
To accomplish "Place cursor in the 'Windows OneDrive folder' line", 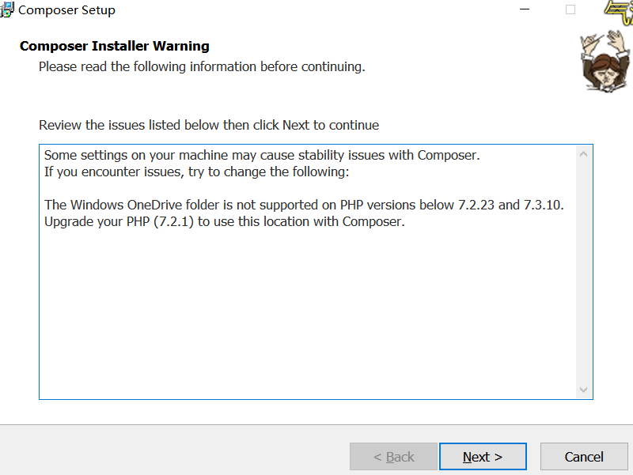I will pyautogui.click(x=304, y=205).
